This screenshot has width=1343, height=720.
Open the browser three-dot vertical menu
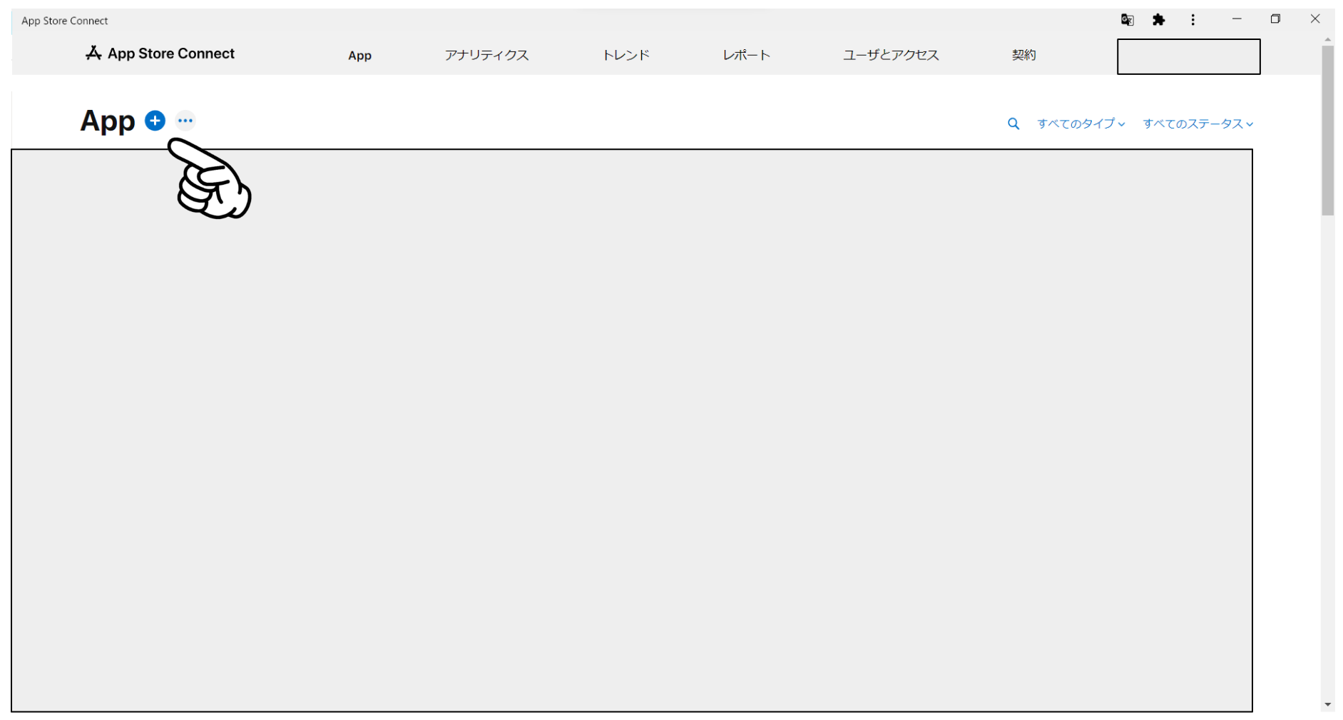(1193, 20)
